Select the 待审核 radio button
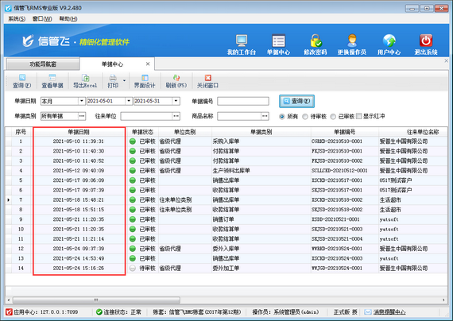 click(x=305, y=117)
